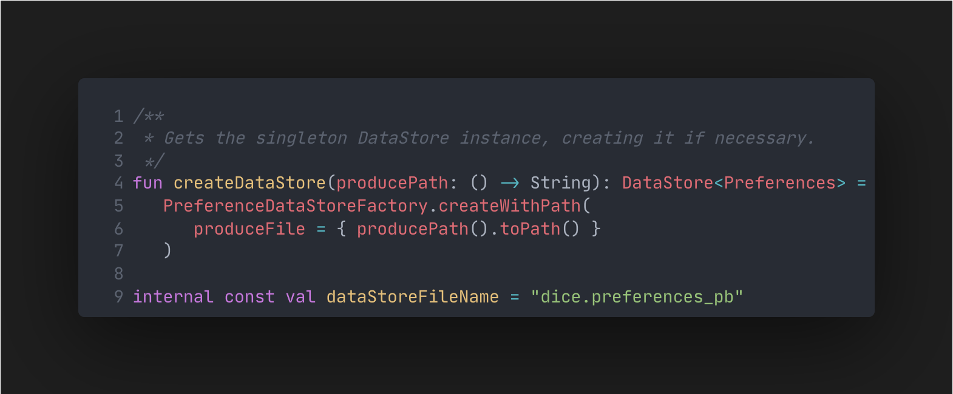Click the comment text about singleton DataStore
The height and width of the screenshot is (394, 953).
[489, 138]
